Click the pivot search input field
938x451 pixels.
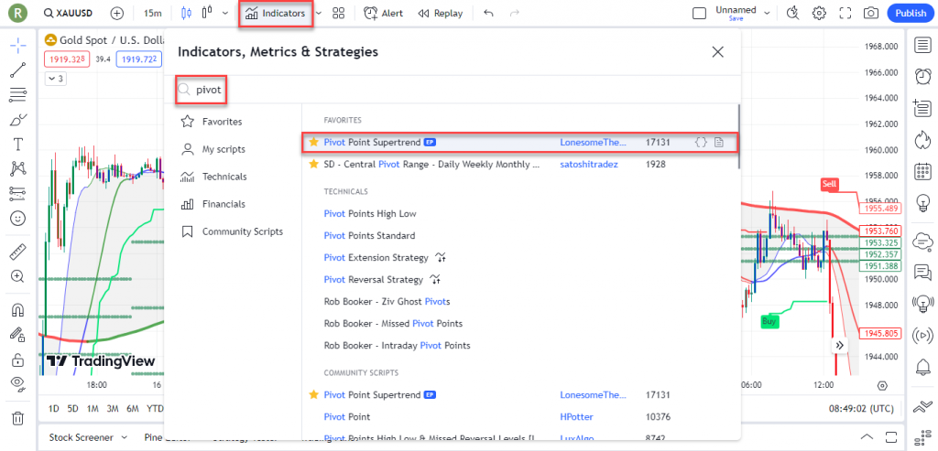point(453,91)
